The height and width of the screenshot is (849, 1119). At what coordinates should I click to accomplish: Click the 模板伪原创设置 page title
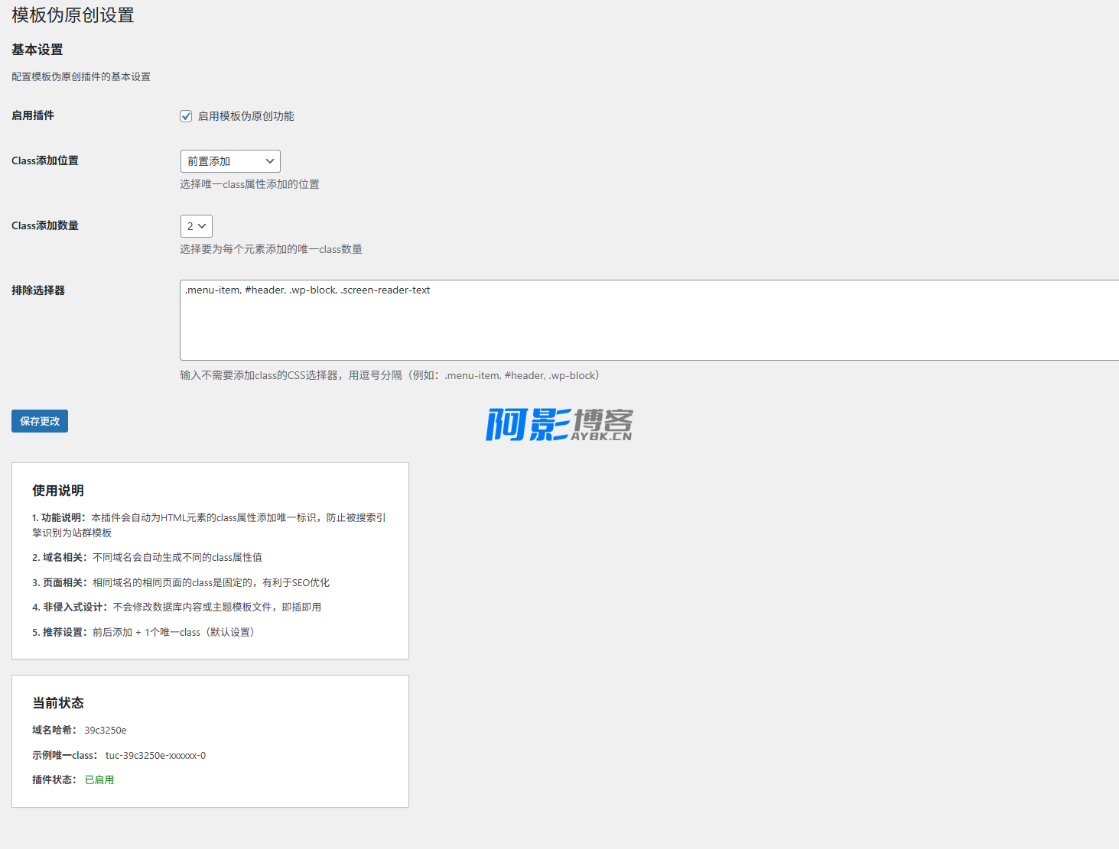pyautogui.click(x=73, y=15)
